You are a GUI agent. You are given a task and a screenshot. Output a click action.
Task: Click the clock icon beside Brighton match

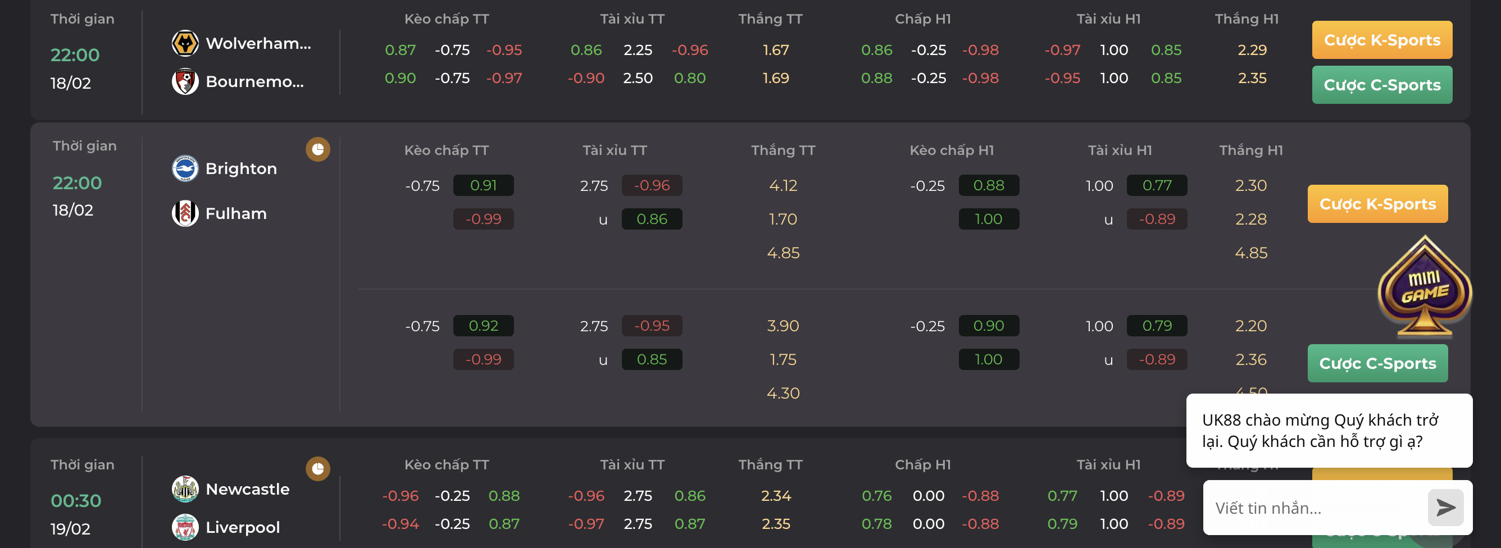[x=318, y=150]
